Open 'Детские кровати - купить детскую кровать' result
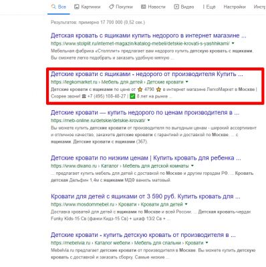This screenshot has width=266, height=267. coord(143,235)
